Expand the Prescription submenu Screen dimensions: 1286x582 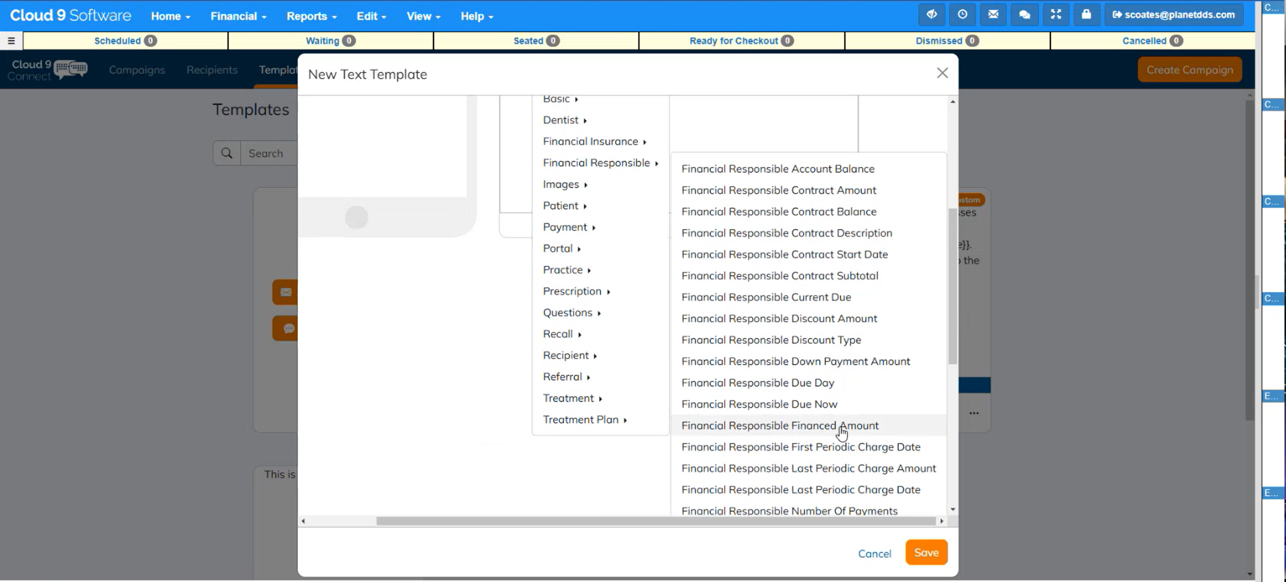600,291
